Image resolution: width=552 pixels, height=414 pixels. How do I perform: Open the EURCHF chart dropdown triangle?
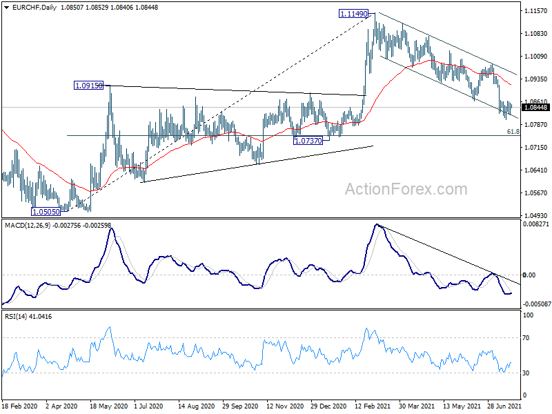tap(6, 7)
